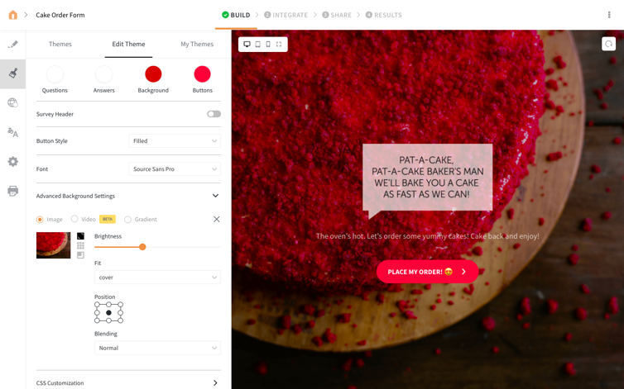
Task: Open the pencil edit sidebar tool
Action: tap(12, 44)
